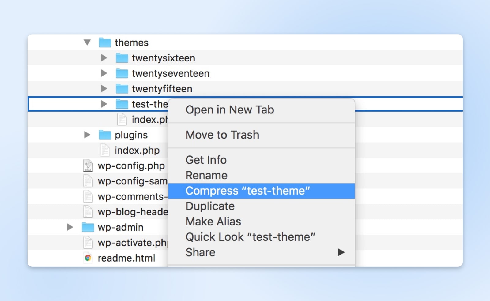490x301 pixels.
Task: Choose Open in New Tab
Action: pyautogui.click(x=230, y=110)
